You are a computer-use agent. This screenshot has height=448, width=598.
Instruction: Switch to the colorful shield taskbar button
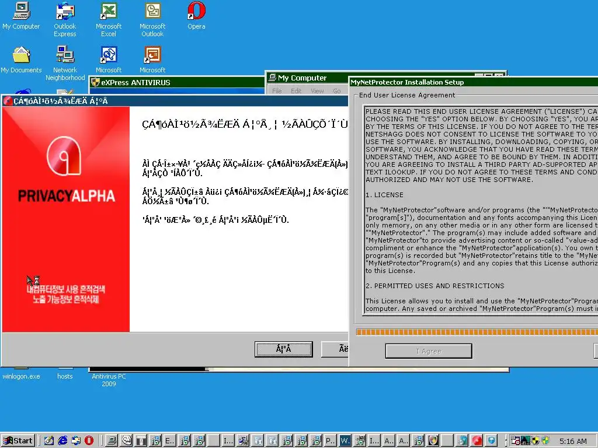click(433, 441)
